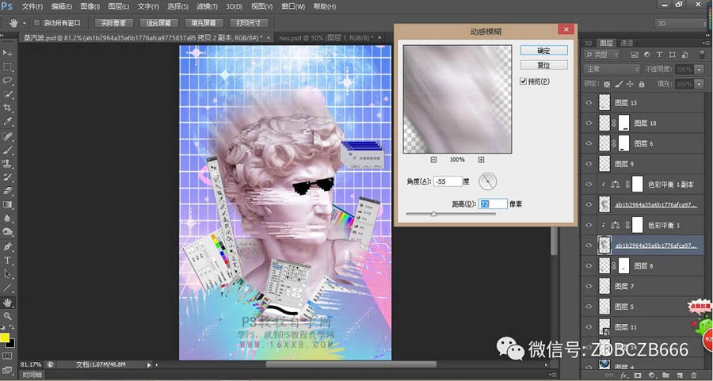Hide layer 图层 13
The width and height of the screenshot is (713, 381).
point(589,103)
